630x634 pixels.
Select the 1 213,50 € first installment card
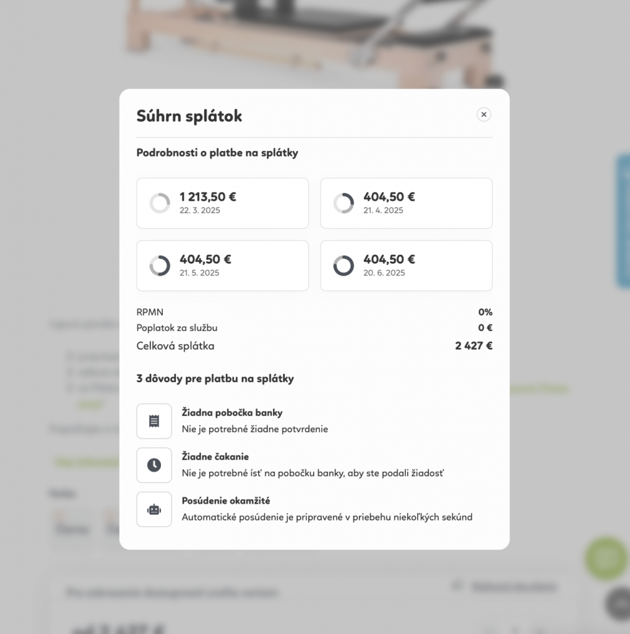pos(223,203)
